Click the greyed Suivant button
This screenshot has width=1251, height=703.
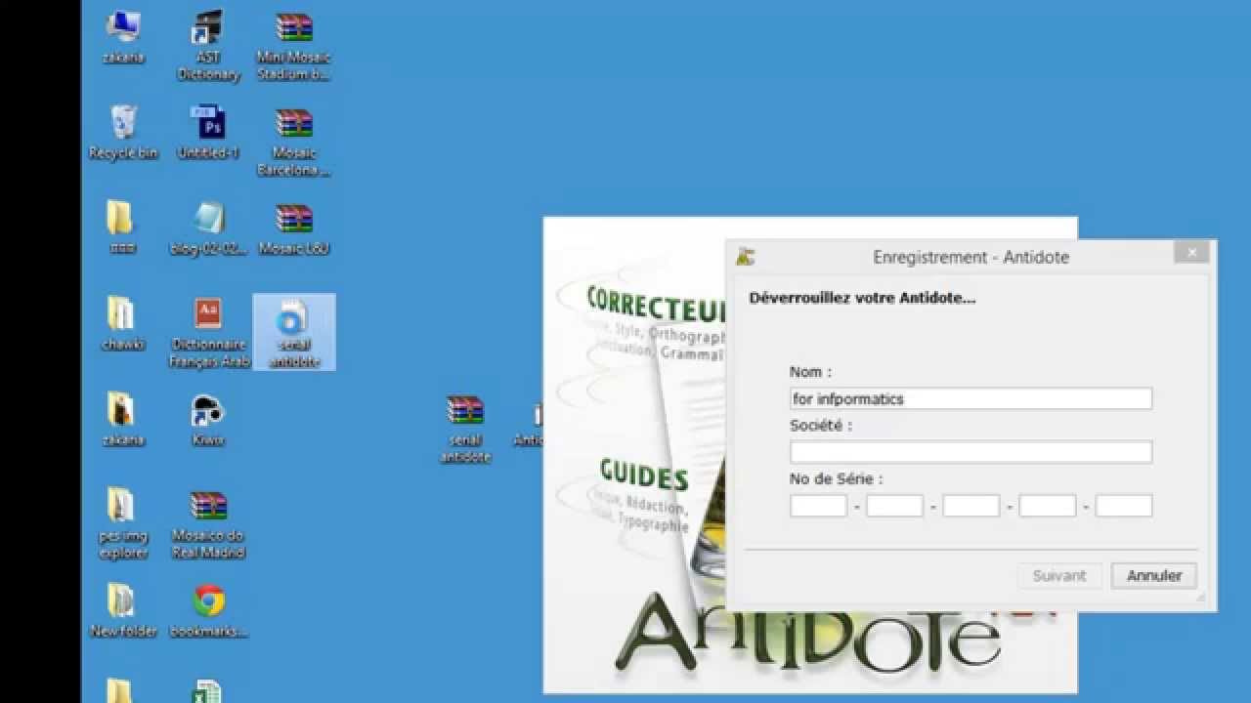(1059, 576)
